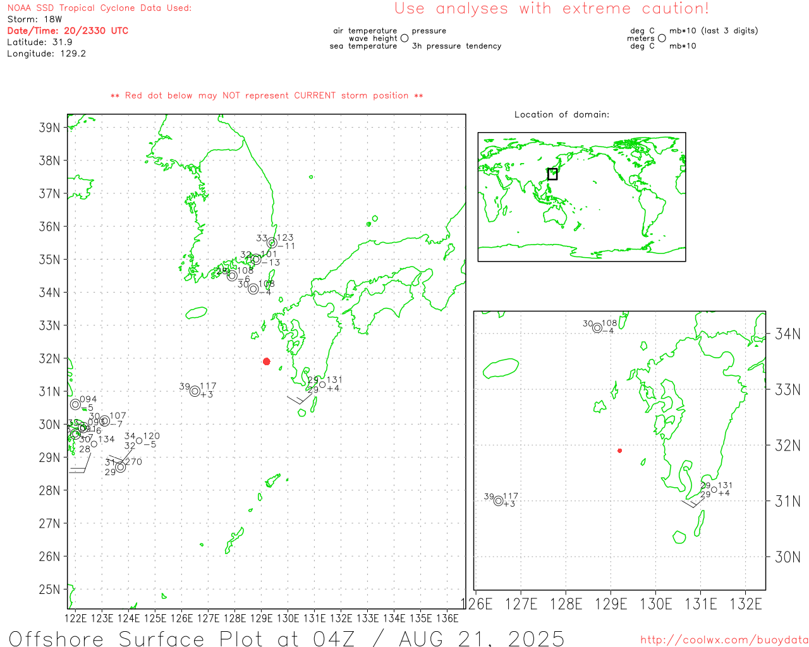Screen dimensions: 809x647
Task: Click the 34N label on the inset map
Action: (788, 334)
